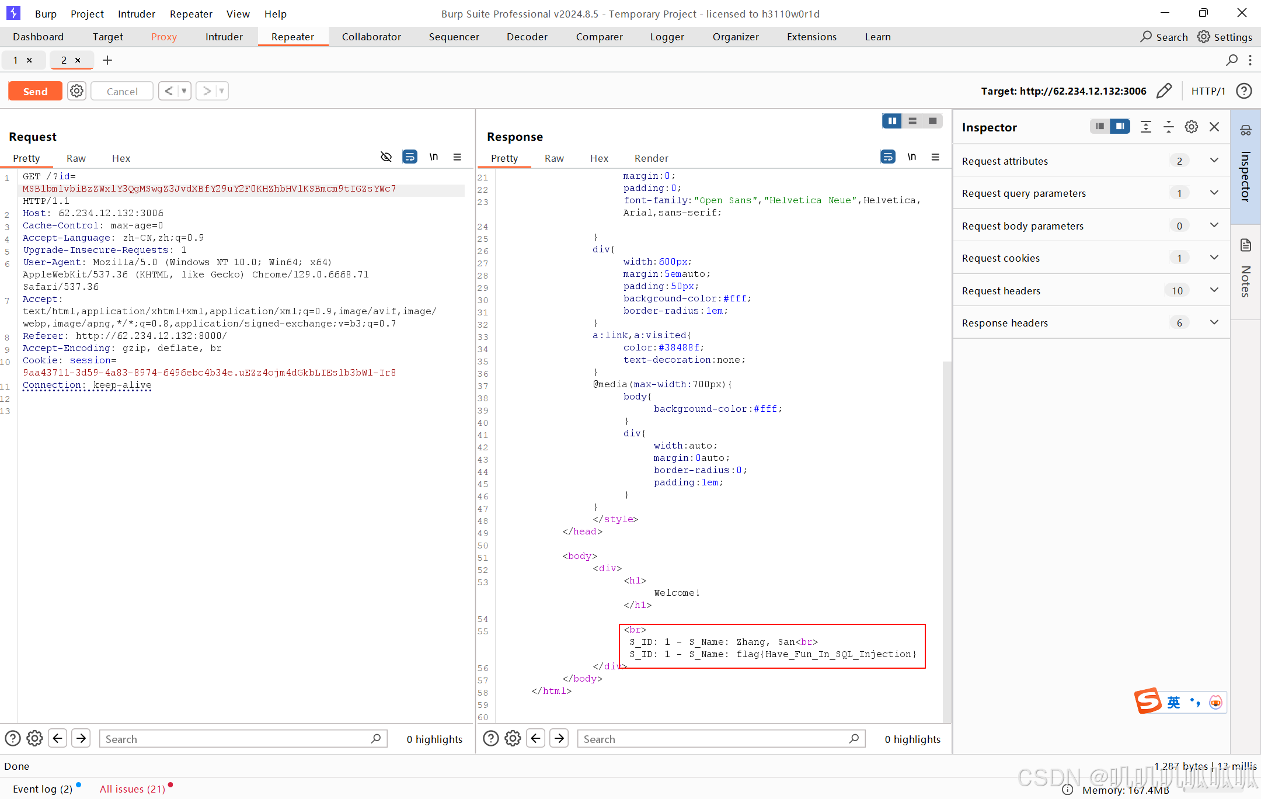
Task: Toggle line wrap icon in Request panel
Action: (x=410, y=157)
